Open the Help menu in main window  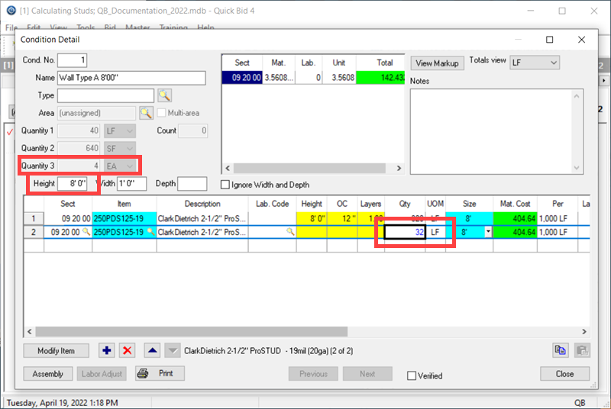coord(205,27)
